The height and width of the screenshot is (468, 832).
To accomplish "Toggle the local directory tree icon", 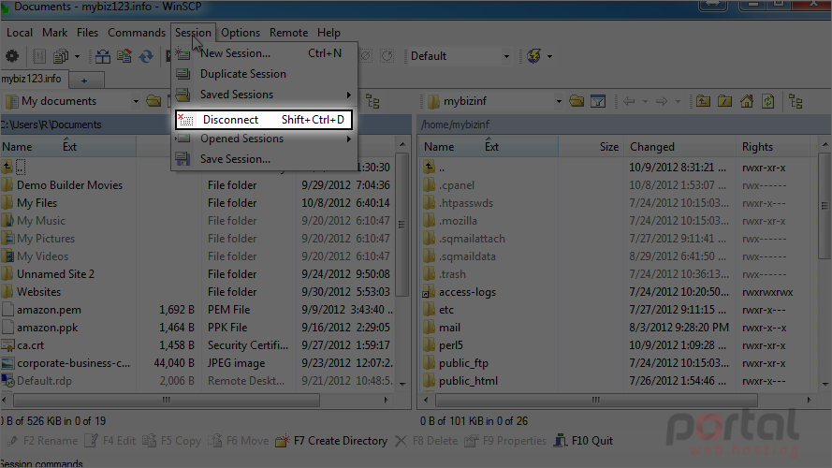I will pyautogui.click(x=372, y=101).
